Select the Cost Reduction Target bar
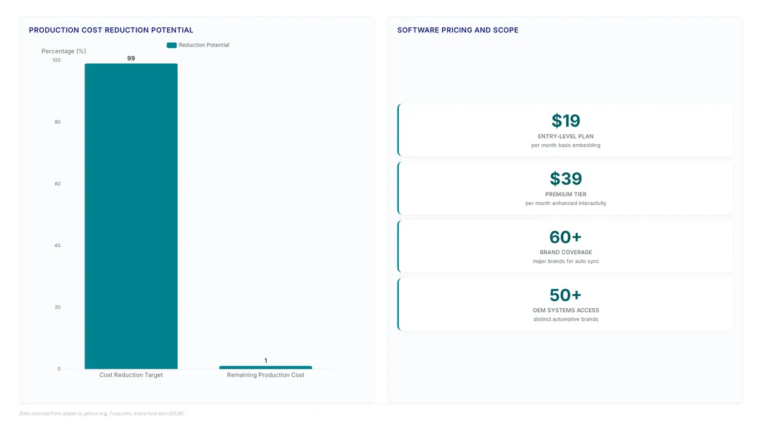 (131, 216)
